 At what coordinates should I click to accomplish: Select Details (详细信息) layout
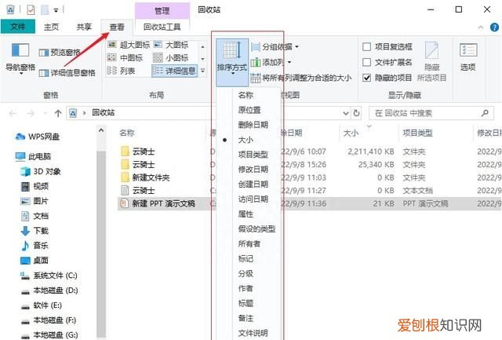coord(174,71)
